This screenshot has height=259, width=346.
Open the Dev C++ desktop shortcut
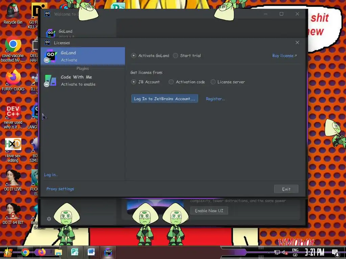[x=13, y=116]
